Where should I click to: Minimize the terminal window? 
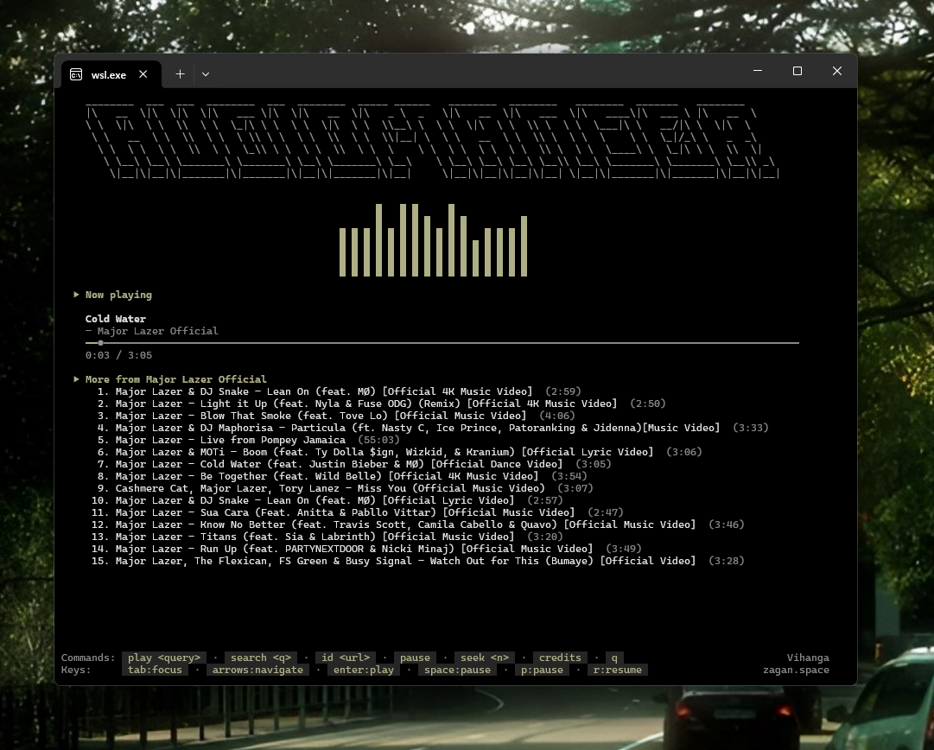758,71
